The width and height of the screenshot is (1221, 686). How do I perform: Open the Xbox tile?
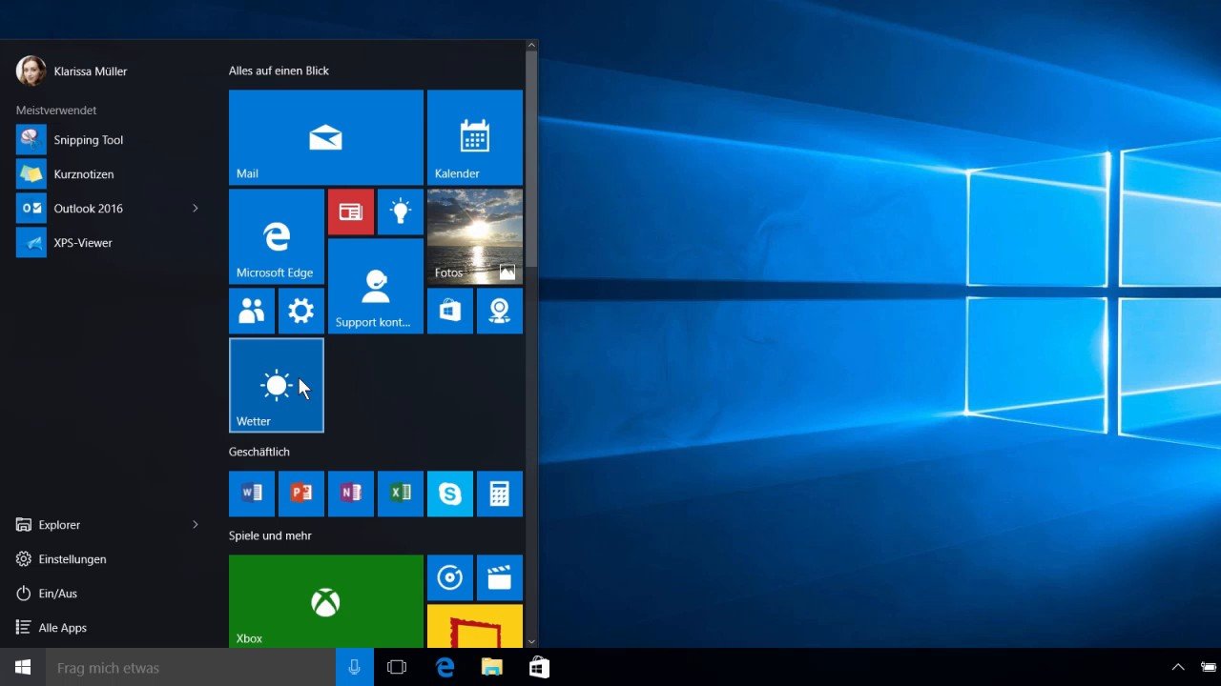325,601
